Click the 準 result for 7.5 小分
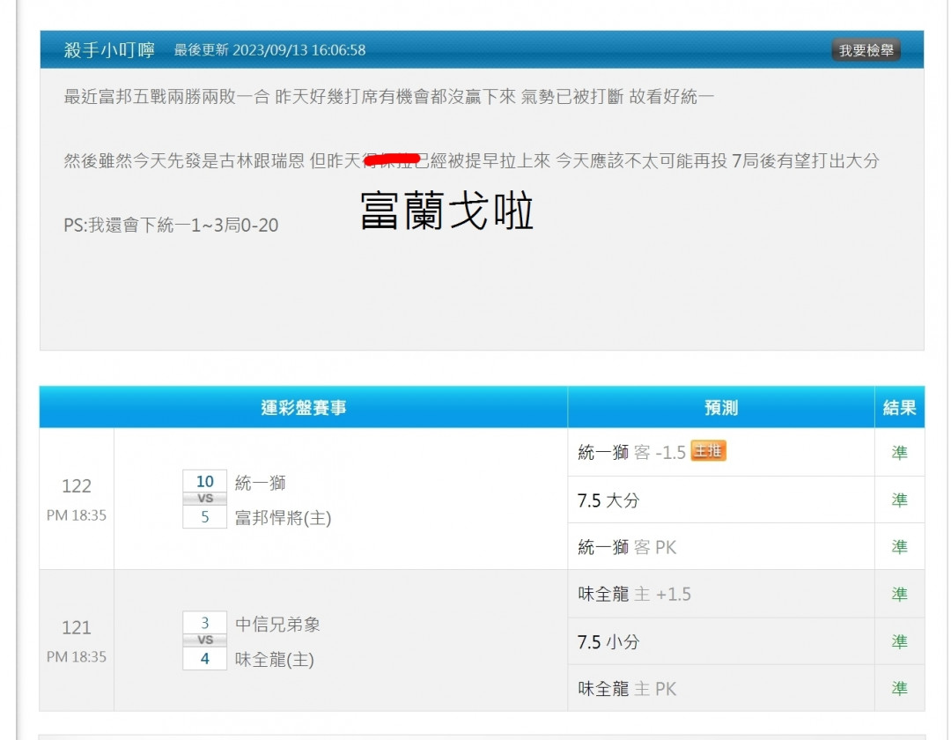Viewport: 951px width, 740px height. tap(899, 641)
